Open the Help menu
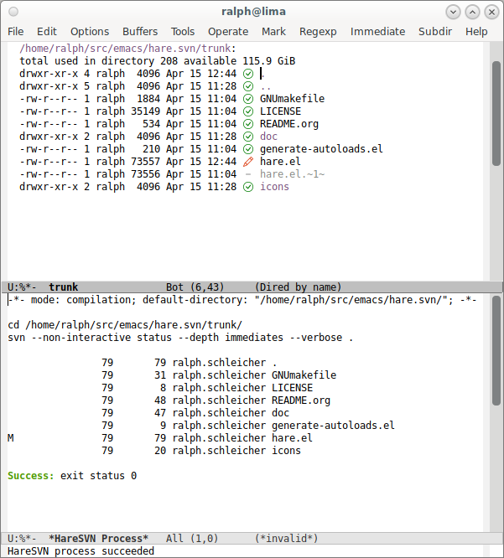 [476, 32]
